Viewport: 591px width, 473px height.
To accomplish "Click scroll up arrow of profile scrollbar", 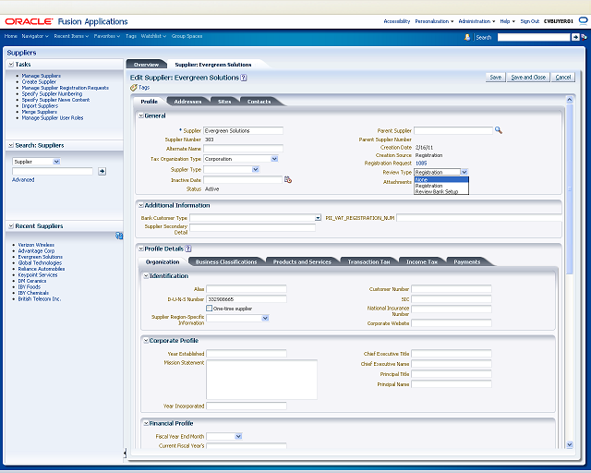I will click(x=570, y=100).
